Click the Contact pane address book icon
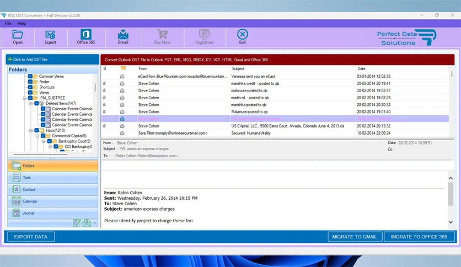 (17, 189)
